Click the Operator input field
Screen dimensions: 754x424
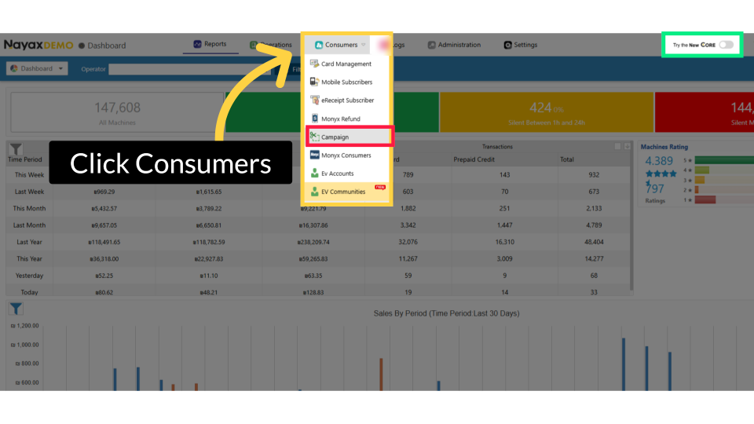pyautogui.click(x=190, y=69)
